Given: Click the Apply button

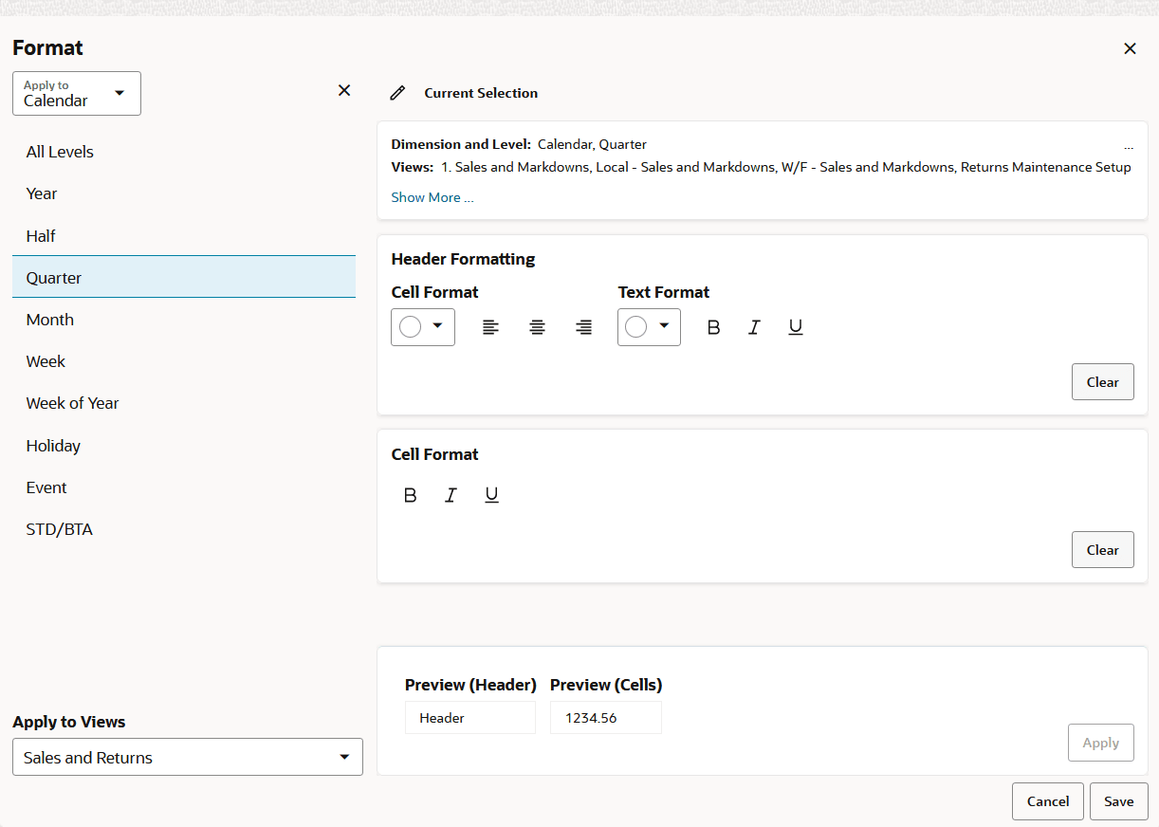Looking at the screenshot, I should point(1101,743).
